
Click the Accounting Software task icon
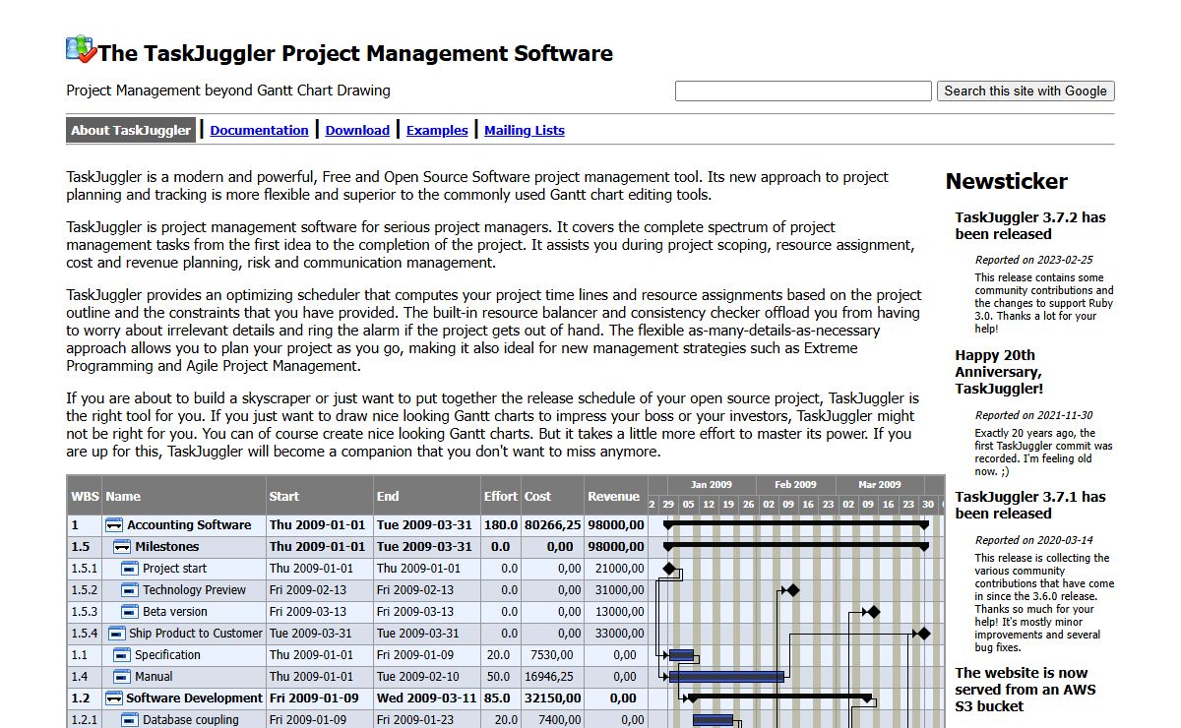113,525
